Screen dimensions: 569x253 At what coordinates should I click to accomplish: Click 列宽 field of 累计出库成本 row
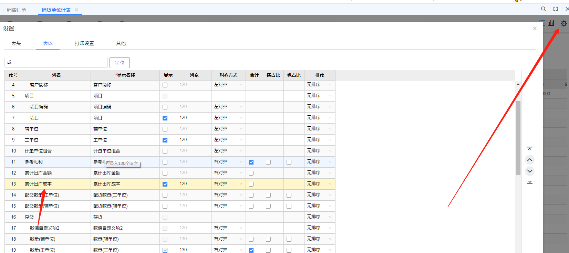pos(194,184)
